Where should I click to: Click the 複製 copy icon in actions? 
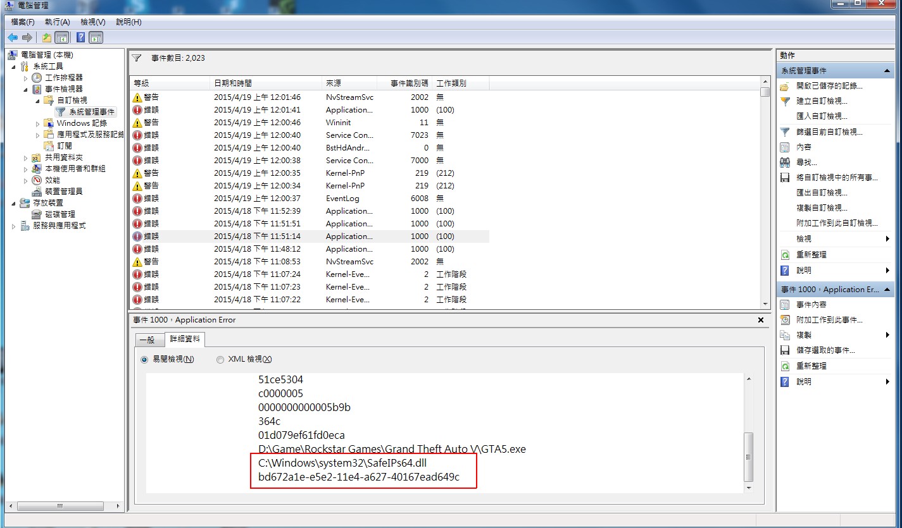[x=785, y=335]
